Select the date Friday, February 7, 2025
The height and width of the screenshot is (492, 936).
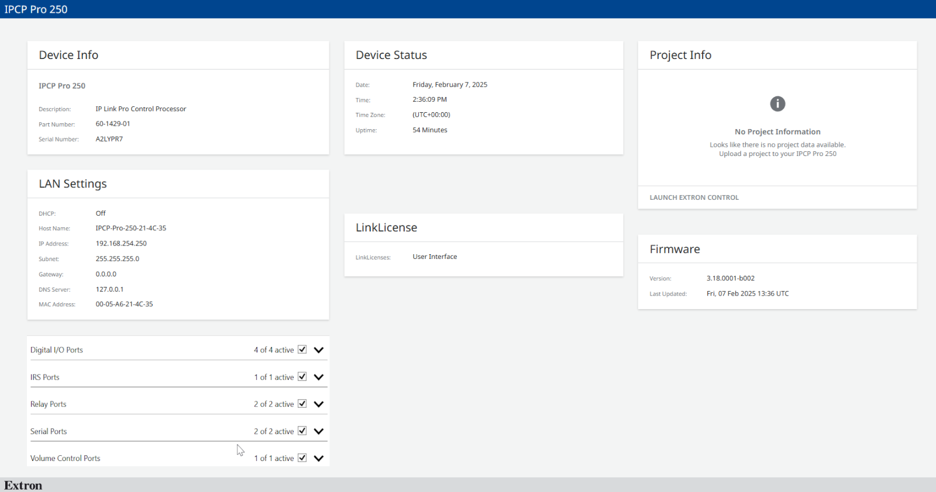450,85
